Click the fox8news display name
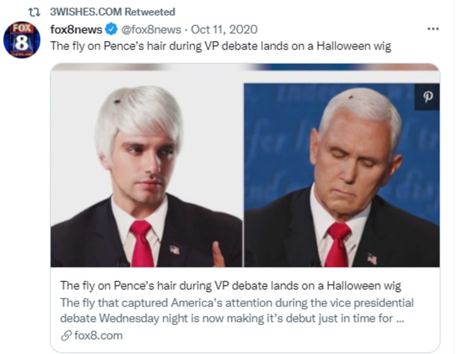The image size is (456, 354). (x=76, y=29)
